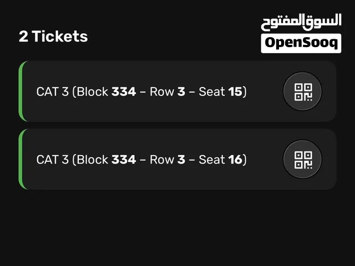Select the Seat 15 ticket card

(177, 91)
